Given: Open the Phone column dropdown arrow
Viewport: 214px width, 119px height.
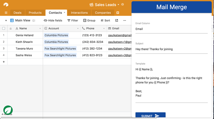Looking at the screenshot, I should [x=104, y=28].
